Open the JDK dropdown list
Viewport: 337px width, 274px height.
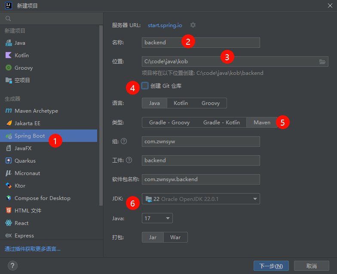[201, 199]
